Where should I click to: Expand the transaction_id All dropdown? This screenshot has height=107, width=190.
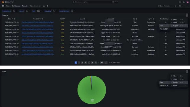click(14, 11)
